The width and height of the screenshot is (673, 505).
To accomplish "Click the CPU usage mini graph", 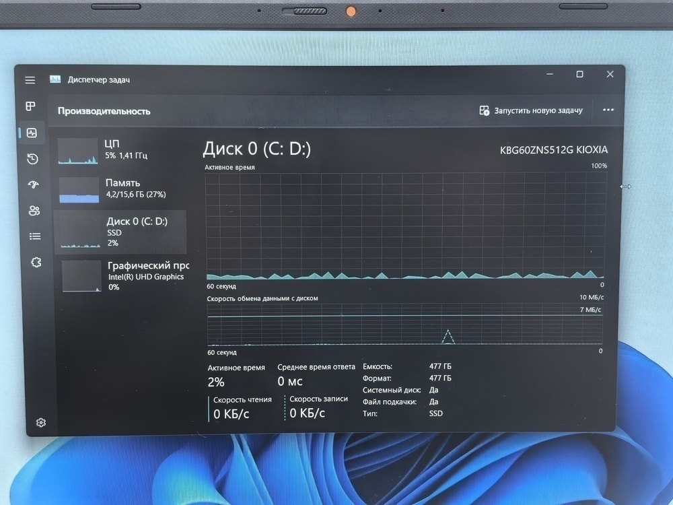I will [77, 151].
